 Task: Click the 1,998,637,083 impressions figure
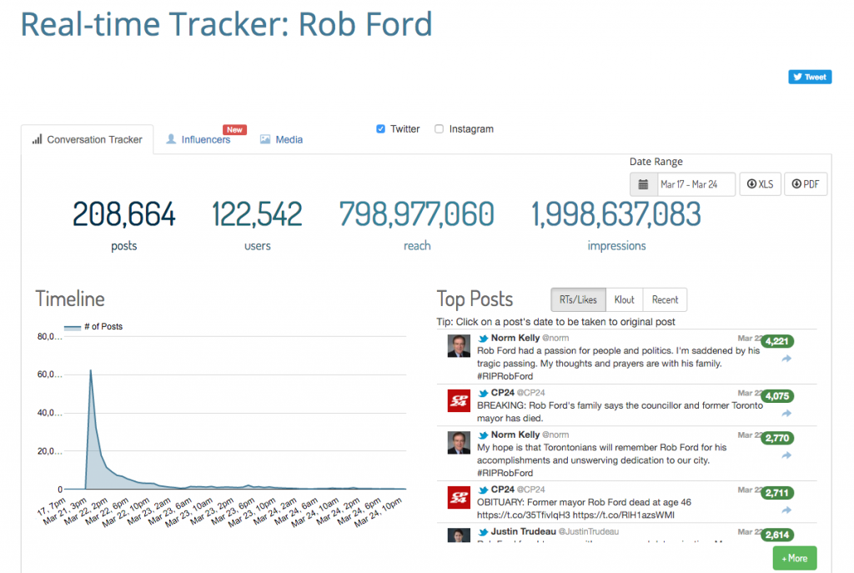(x=616, y=214)
